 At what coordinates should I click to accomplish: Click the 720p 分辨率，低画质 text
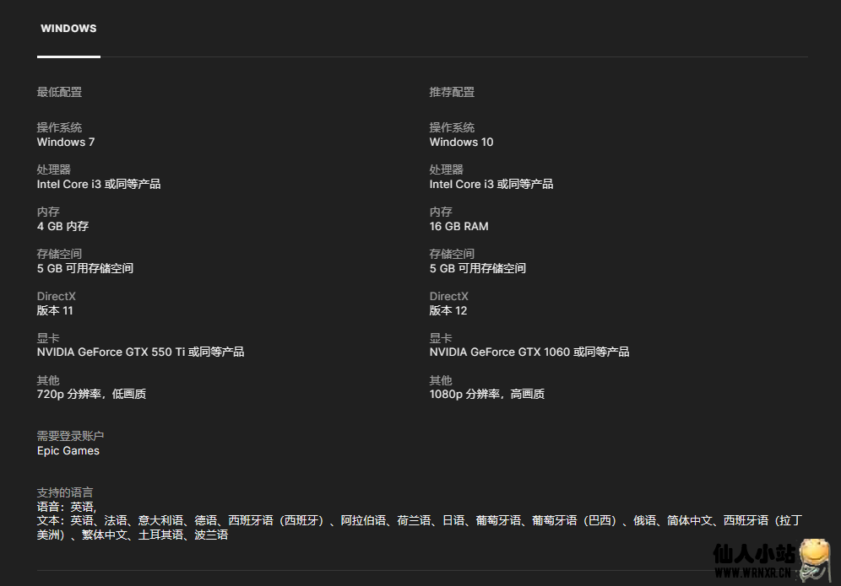click(x=91, y=394)
